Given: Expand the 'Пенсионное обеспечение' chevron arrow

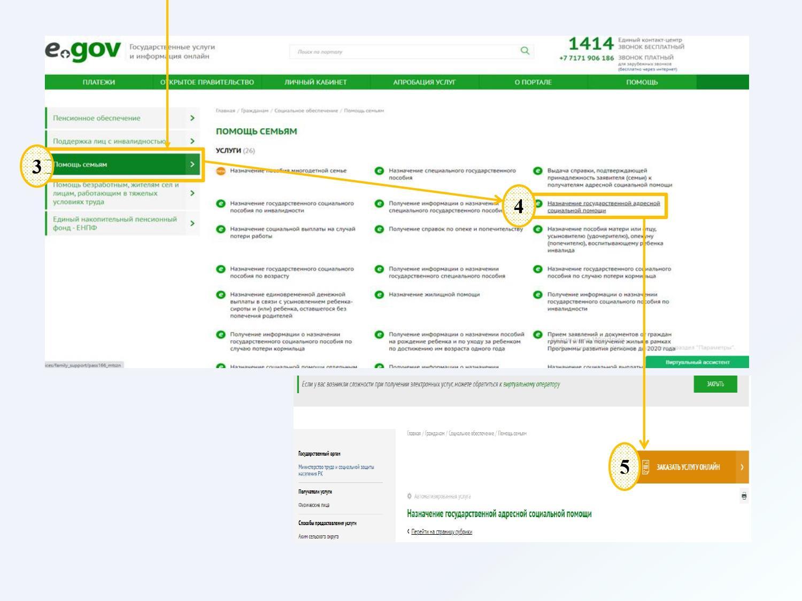Looking at the screenshot, I should (192, 118).
